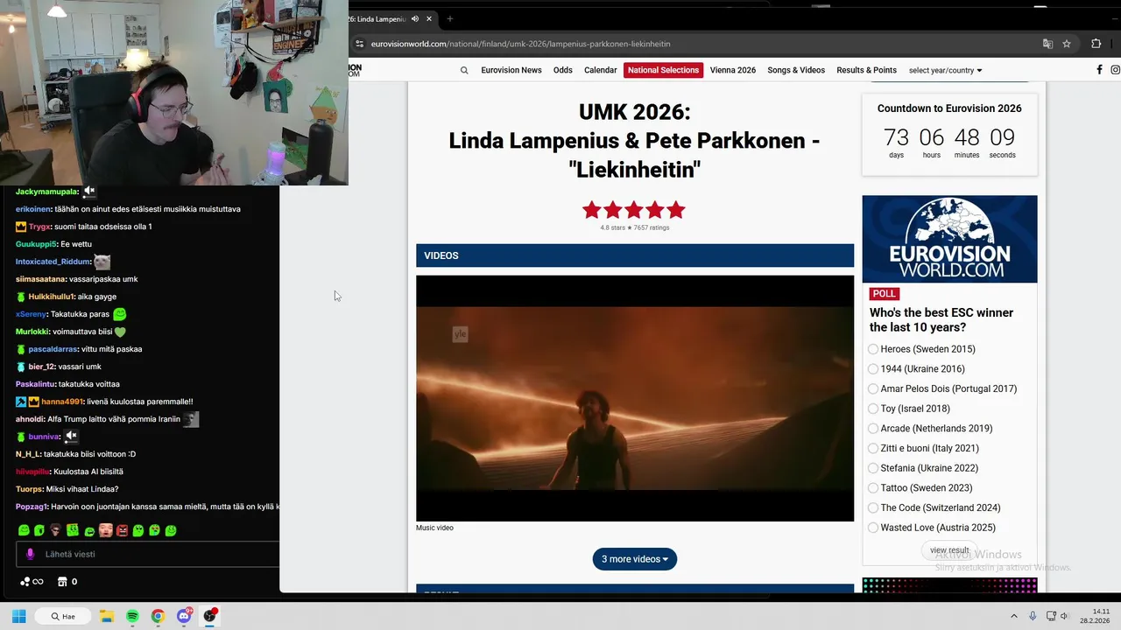1121x630 pixels.
Task: Open the Windows Start menu
Action: 18,616
